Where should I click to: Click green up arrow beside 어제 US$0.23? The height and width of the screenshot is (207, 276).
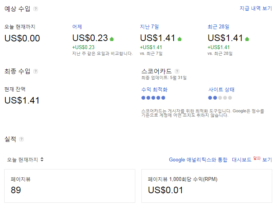click(x=112, y=39)
